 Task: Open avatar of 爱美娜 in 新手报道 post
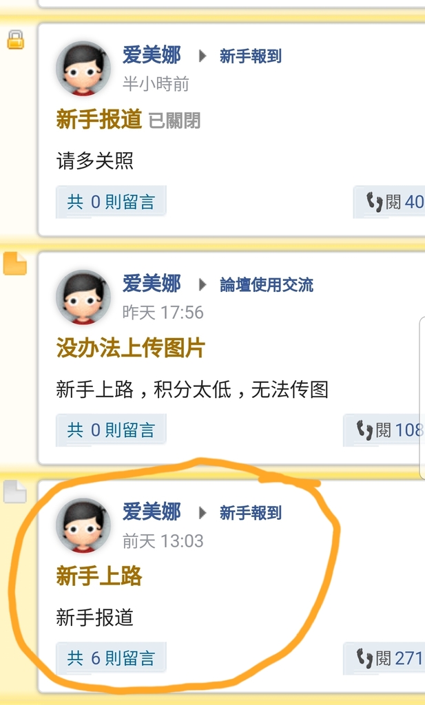pyautogui.click(x=83, y=69)
